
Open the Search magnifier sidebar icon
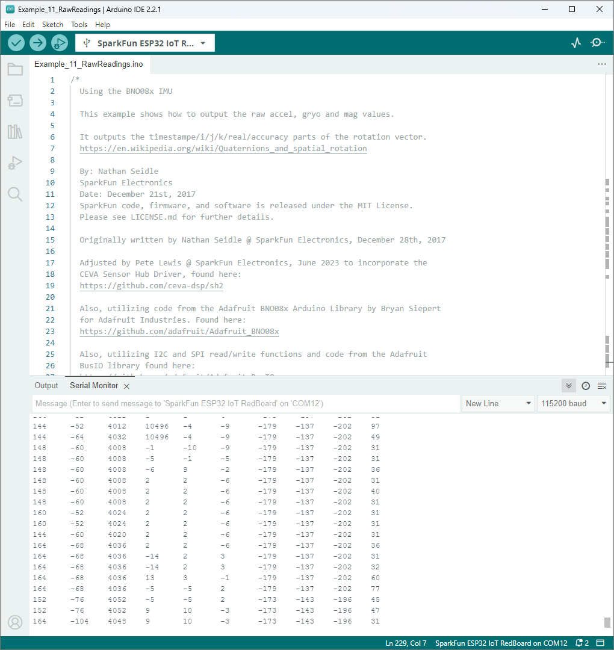point(15,194)
